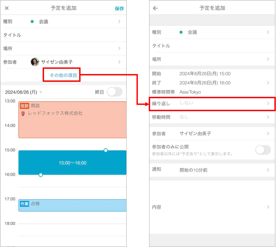Tap タイトル field on right screen

point(212,46)
